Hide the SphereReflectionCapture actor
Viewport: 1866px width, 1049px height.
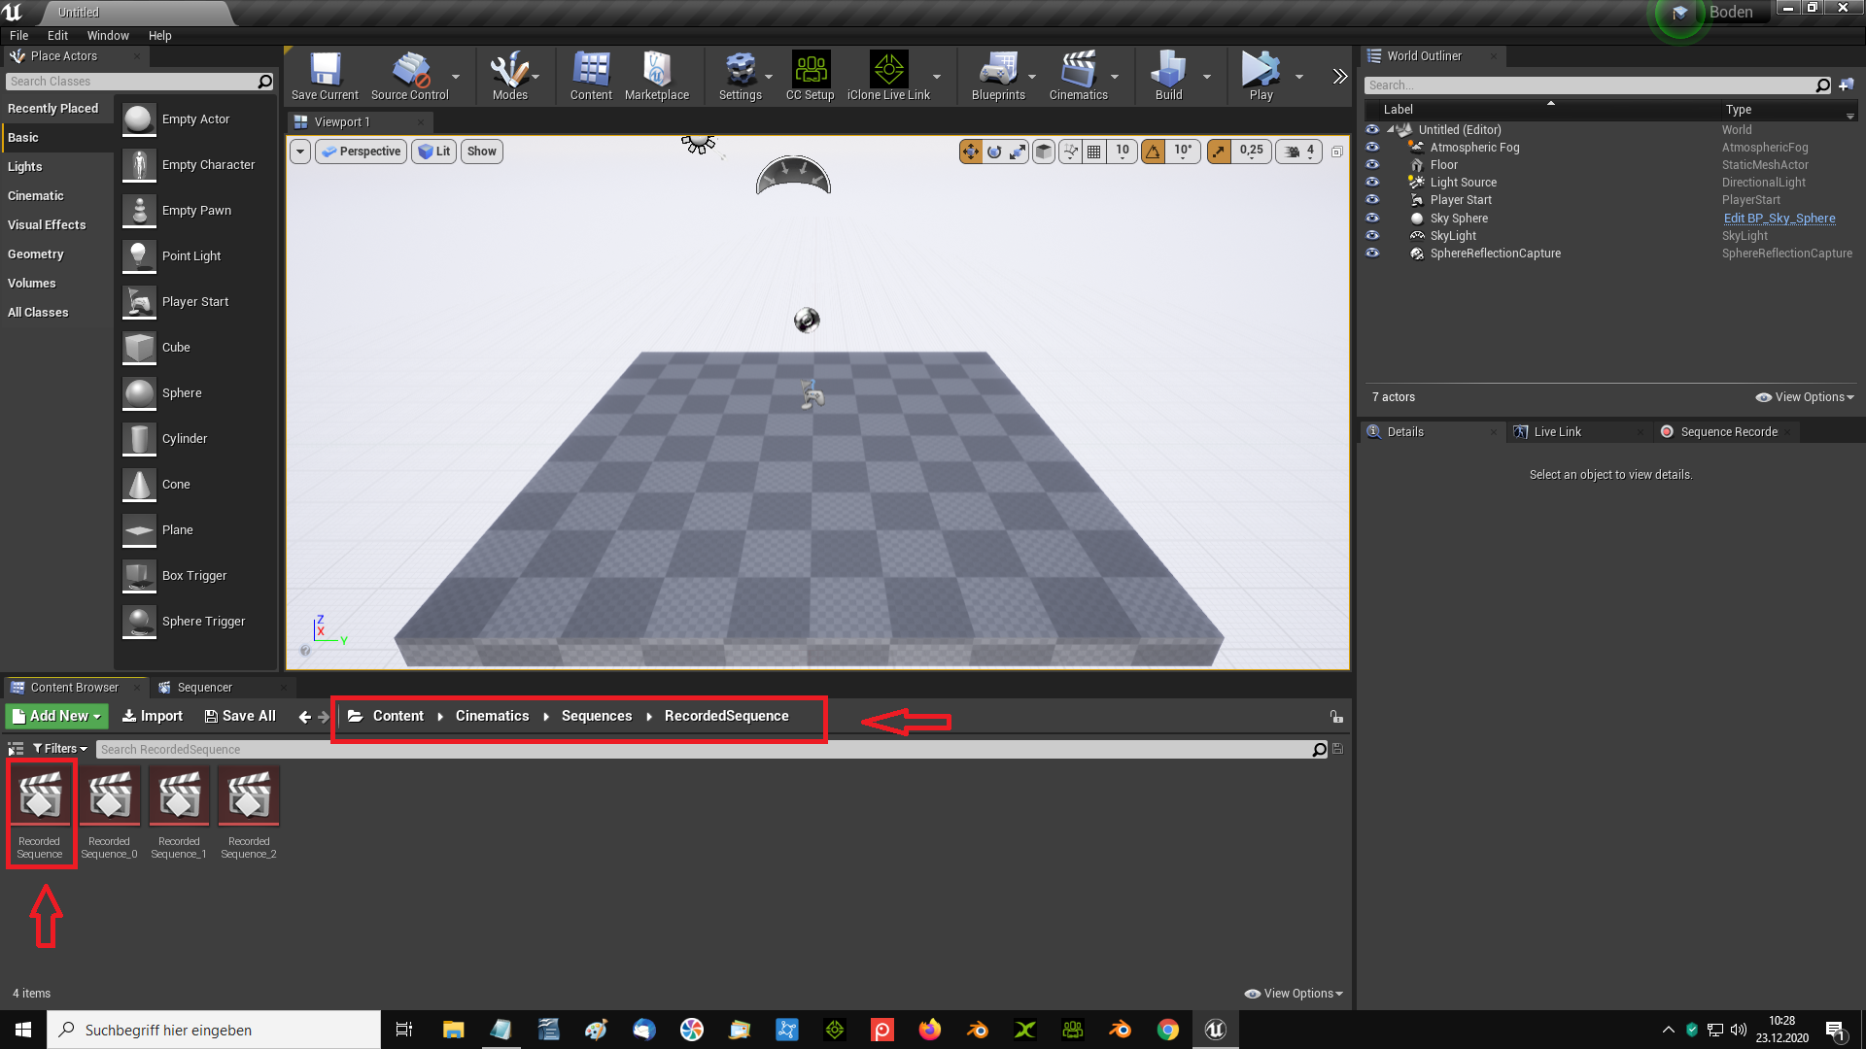click(1372, 254)
